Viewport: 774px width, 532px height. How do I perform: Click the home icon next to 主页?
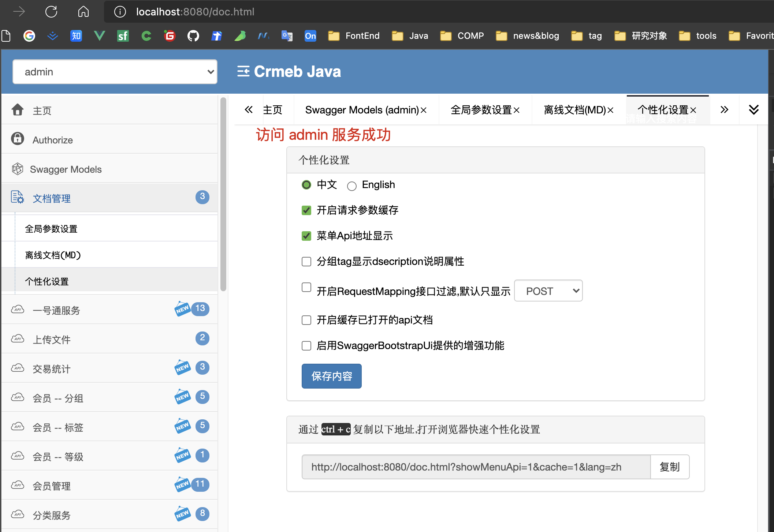(x=17, y=110)
